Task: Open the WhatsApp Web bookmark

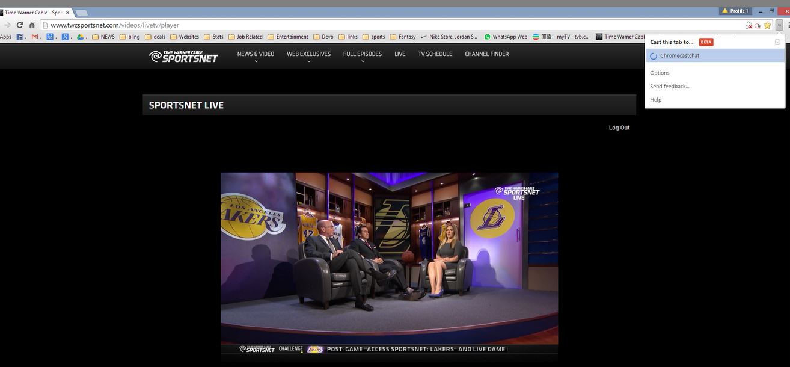Action: click(x=505, y=37)
